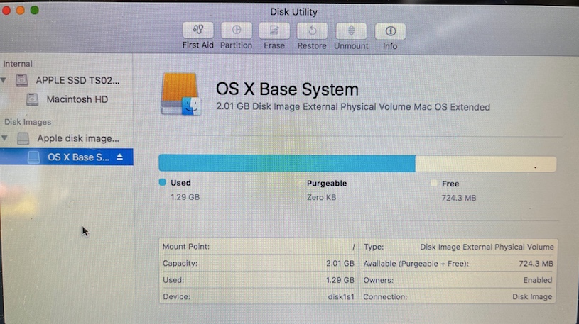Zoom the window with green button
Image resolution: width=579 pixels, height=324 pixels.
pyautogui.click(x=34, y=10)
